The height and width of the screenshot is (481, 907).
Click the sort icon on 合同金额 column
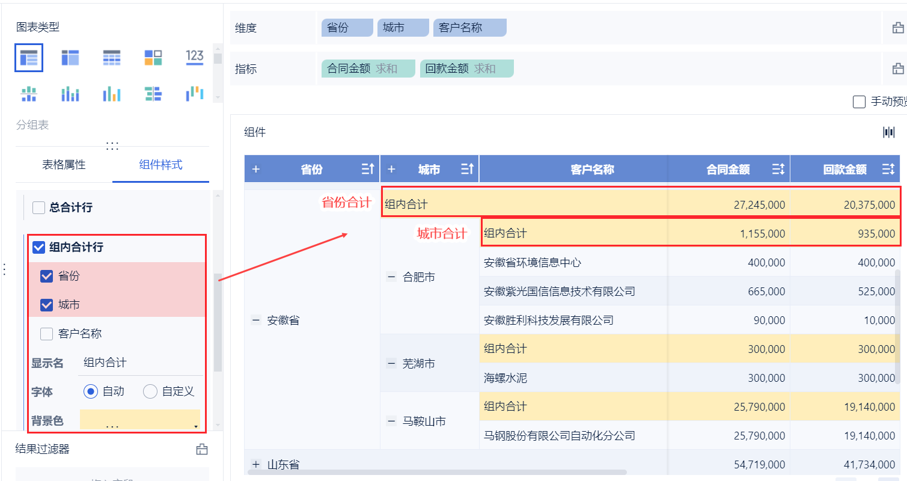(778, 170)
